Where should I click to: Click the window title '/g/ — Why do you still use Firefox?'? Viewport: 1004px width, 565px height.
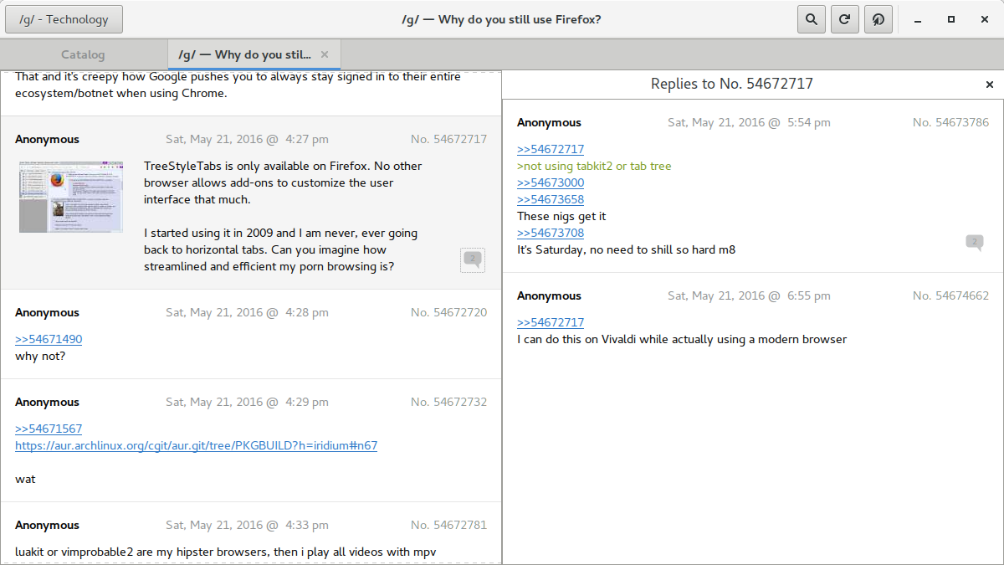point(501,19)
